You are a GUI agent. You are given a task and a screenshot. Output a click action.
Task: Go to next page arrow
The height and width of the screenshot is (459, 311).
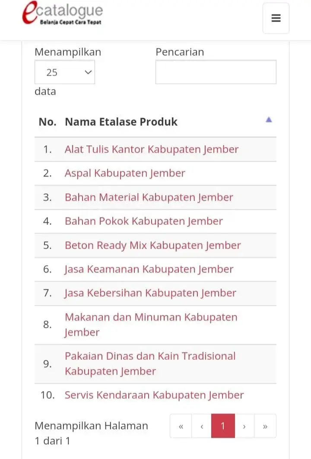pyautogui.click(x=244, y=426)
